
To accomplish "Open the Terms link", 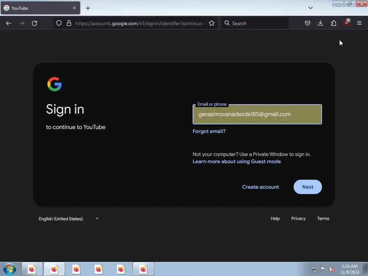I will pos(323,218).
